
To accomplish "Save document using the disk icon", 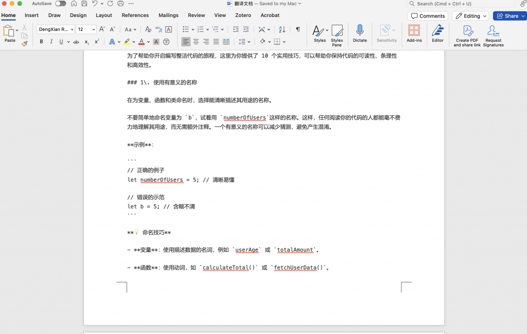I will [x=84, y=4].
